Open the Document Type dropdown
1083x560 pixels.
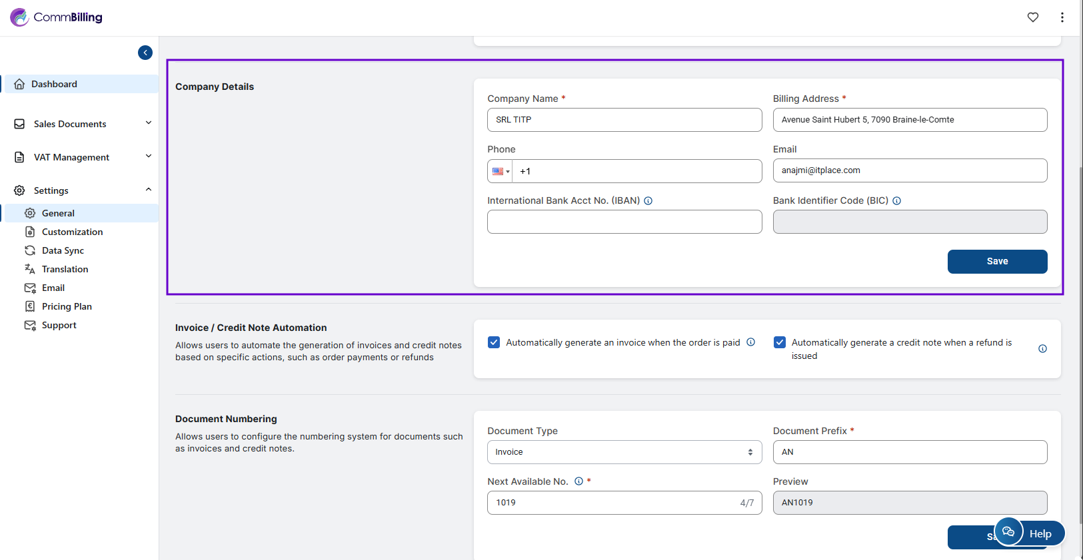(624, 452)
